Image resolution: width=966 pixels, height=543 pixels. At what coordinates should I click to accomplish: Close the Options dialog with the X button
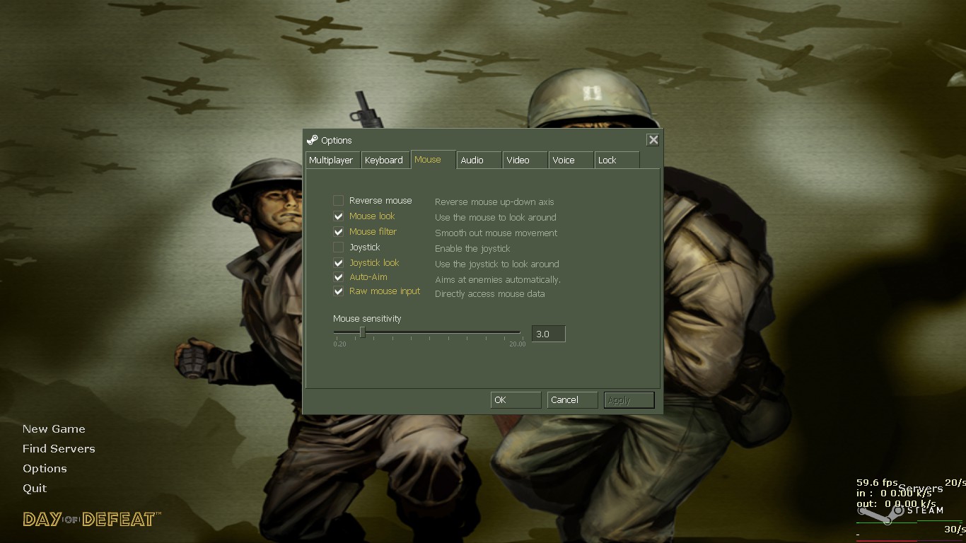pyautogui.click(x=653, y=140)
